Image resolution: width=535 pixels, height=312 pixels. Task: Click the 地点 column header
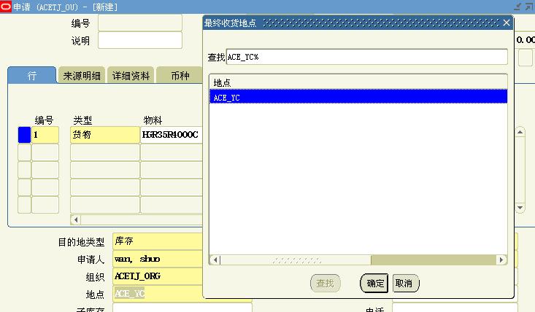pos(358,82)
